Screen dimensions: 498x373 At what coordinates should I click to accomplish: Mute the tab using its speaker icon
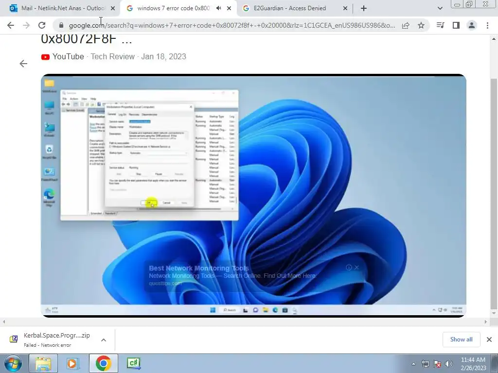point(218,8)
